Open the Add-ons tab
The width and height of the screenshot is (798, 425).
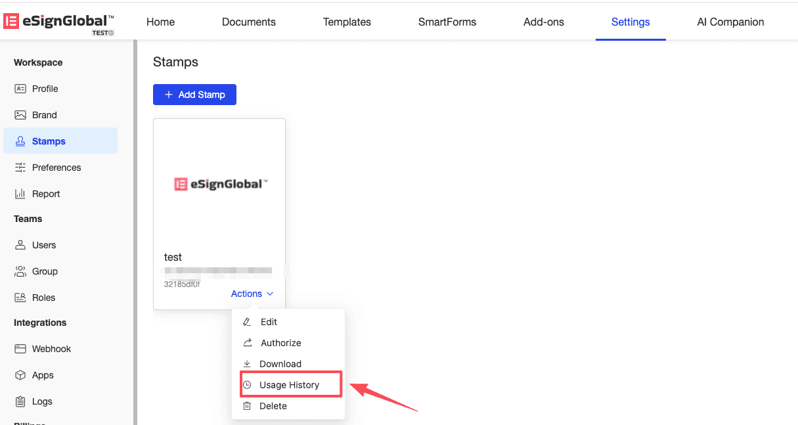coord(544,22)
